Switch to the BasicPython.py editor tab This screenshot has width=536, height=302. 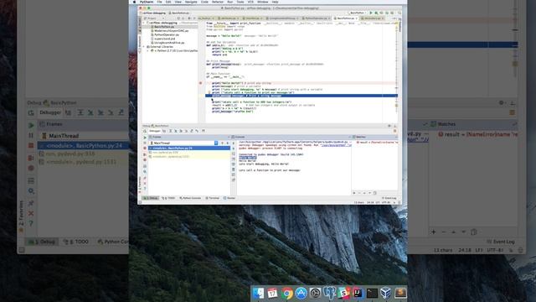346,18
